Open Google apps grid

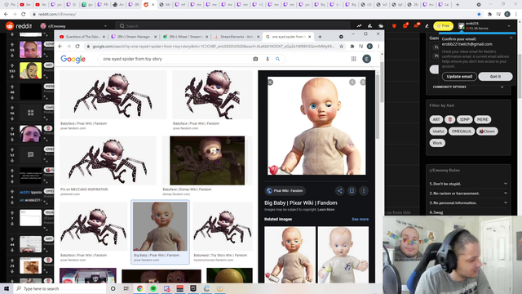(353, 59)
